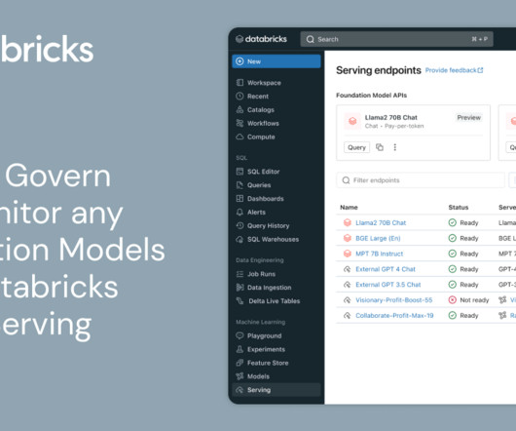Click the blue New button
The width and height of the screenshot is (516, 431).
276,61
